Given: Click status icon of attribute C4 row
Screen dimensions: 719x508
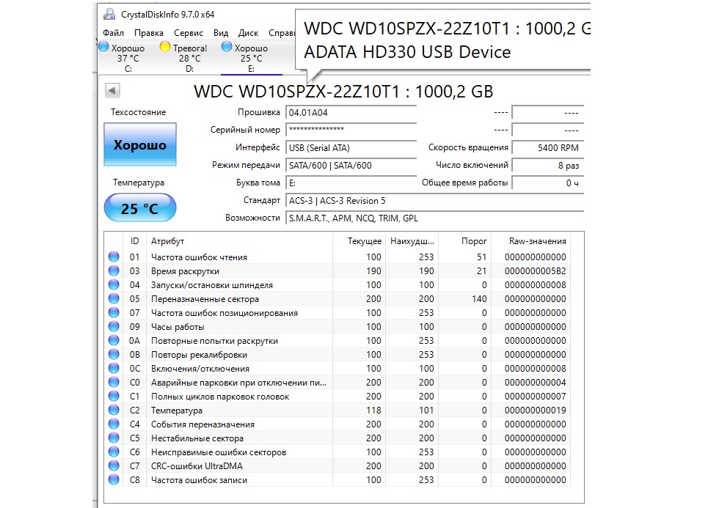Looking at the screenshot, I should (x=114, y=424).
